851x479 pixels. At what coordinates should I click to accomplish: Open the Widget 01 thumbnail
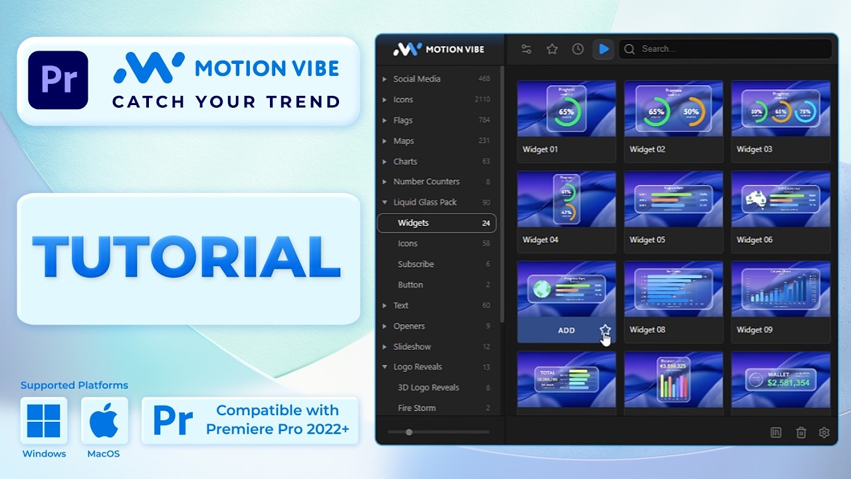(566, 108)
